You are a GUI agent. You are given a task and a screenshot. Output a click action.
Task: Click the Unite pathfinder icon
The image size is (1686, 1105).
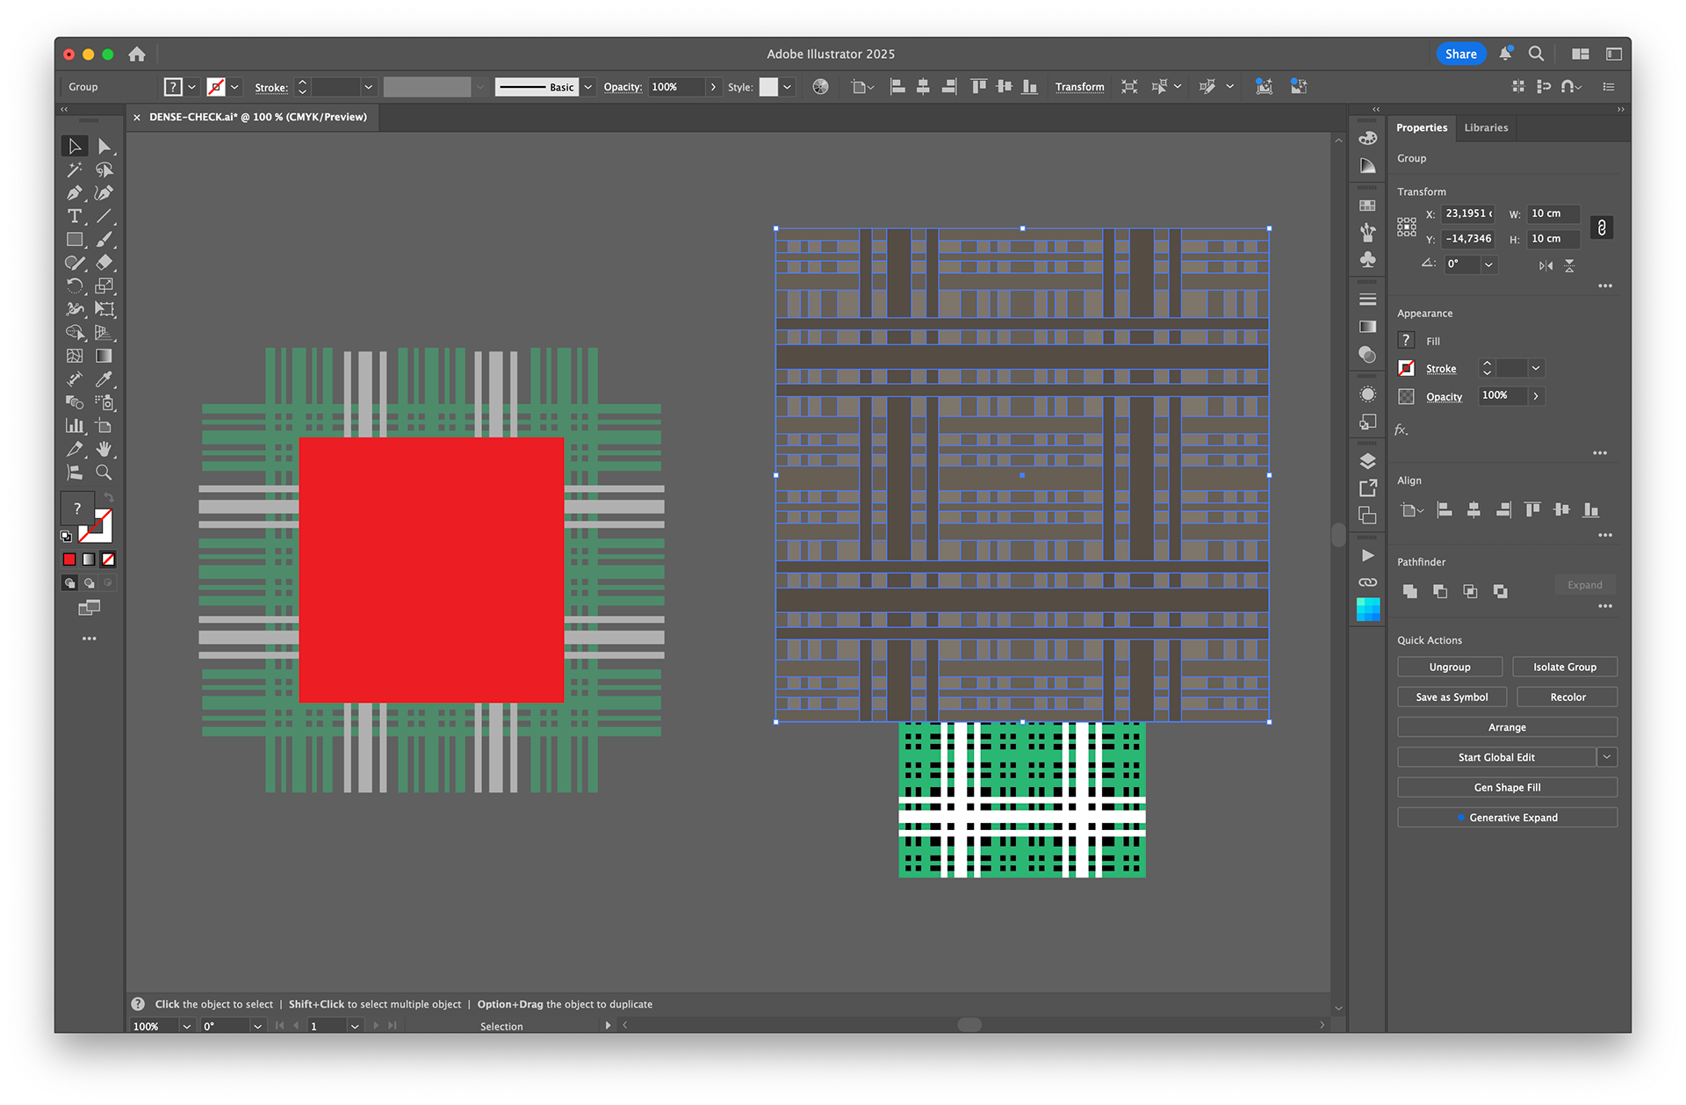tap(1410, 591)
